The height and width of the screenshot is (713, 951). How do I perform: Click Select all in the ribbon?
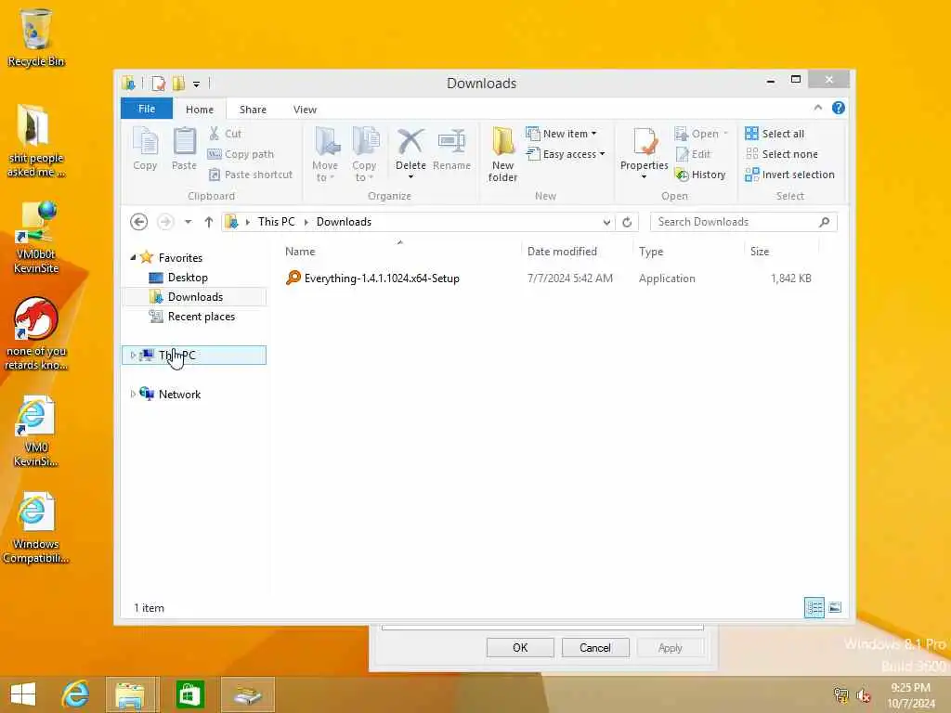pyautogui.click(x=775, y=134)
